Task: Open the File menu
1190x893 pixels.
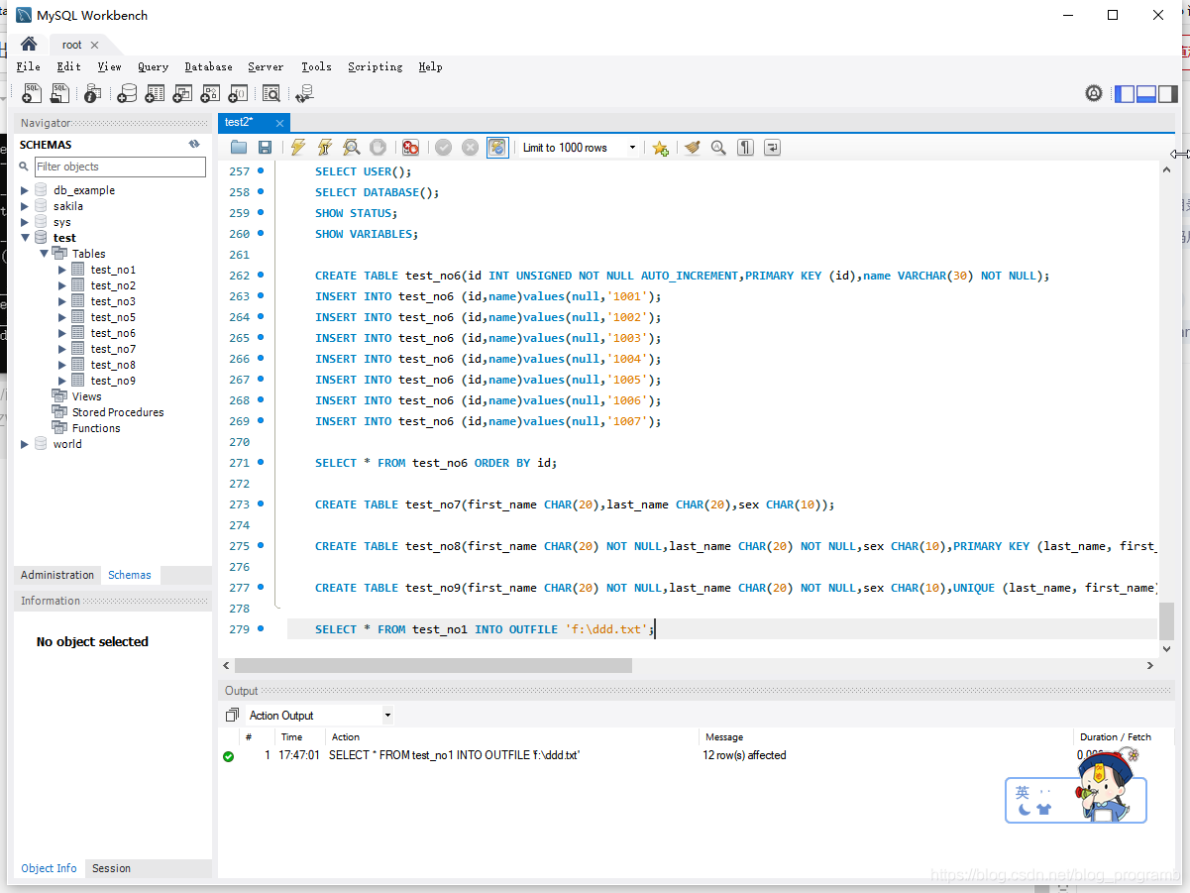Action: click(x=29, y=66)
